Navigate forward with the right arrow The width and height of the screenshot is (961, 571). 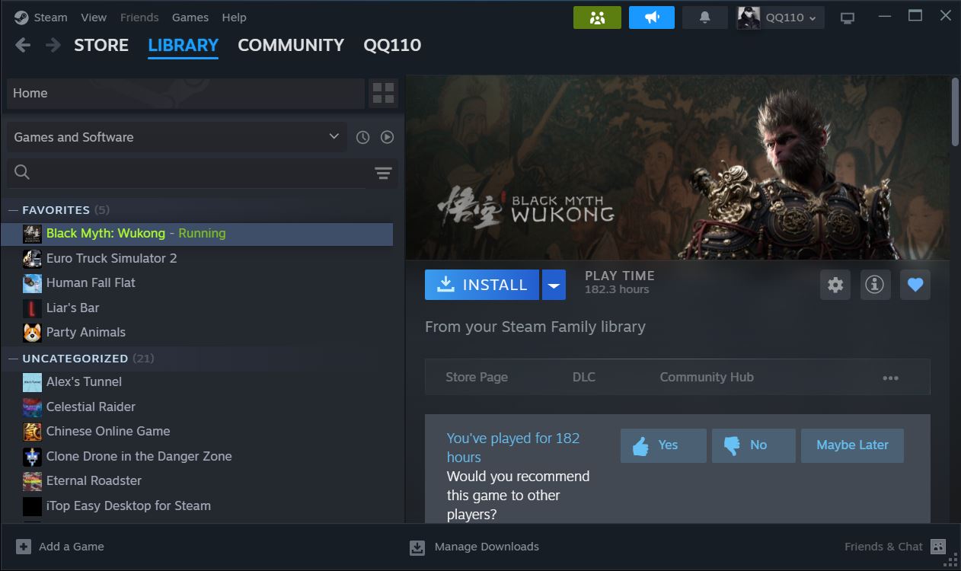click(53, 45)
